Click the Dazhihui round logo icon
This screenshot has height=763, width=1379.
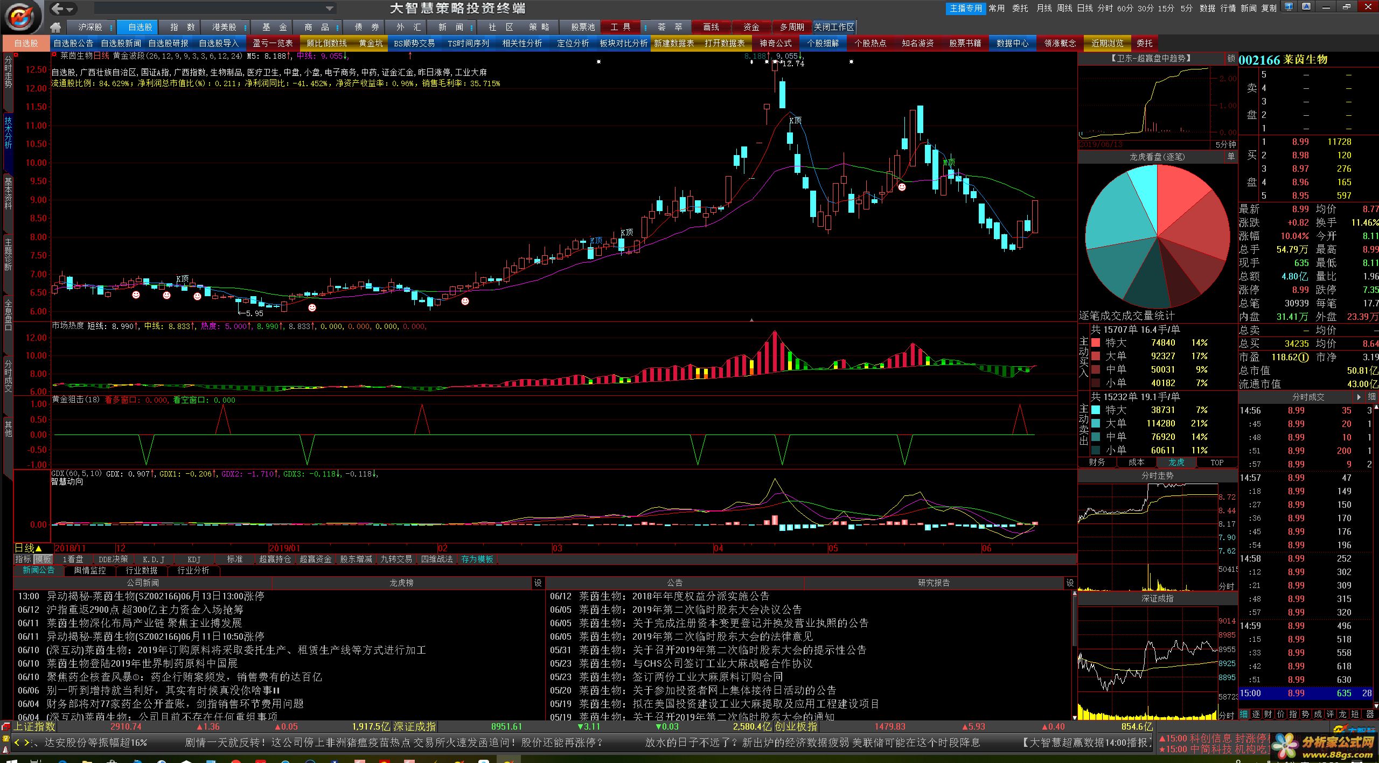(x=22, y=17)
